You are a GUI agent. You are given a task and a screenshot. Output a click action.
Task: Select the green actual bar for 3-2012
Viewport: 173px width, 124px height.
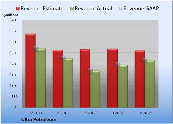point(68,83)
